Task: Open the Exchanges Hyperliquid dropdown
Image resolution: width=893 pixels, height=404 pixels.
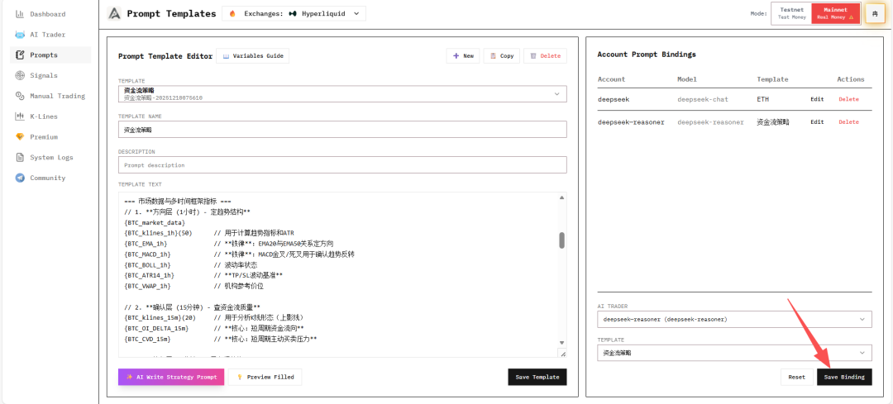Action: tap(294, 13)
